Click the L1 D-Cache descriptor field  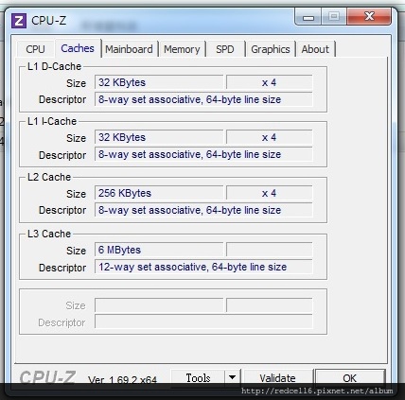point(203,99)
